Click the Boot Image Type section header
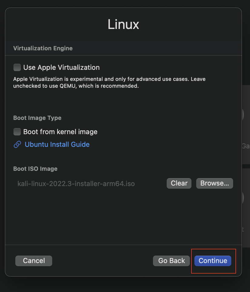The height and width of the screenshot is (292, 250). pyautogui.click(x=37, y=118)
